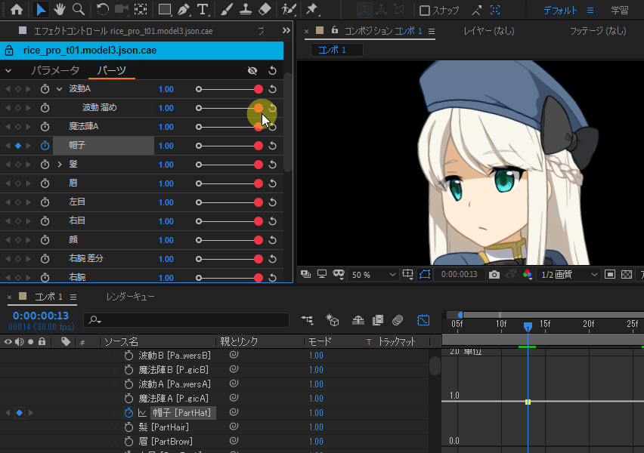Select the Pen tool

click(x=184, y=10)
